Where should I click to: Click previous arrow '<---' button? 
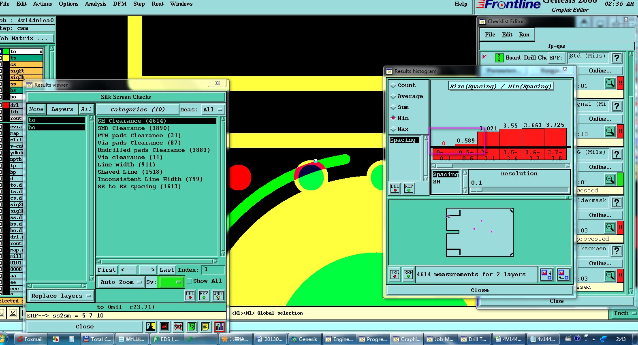coord(128,270)
